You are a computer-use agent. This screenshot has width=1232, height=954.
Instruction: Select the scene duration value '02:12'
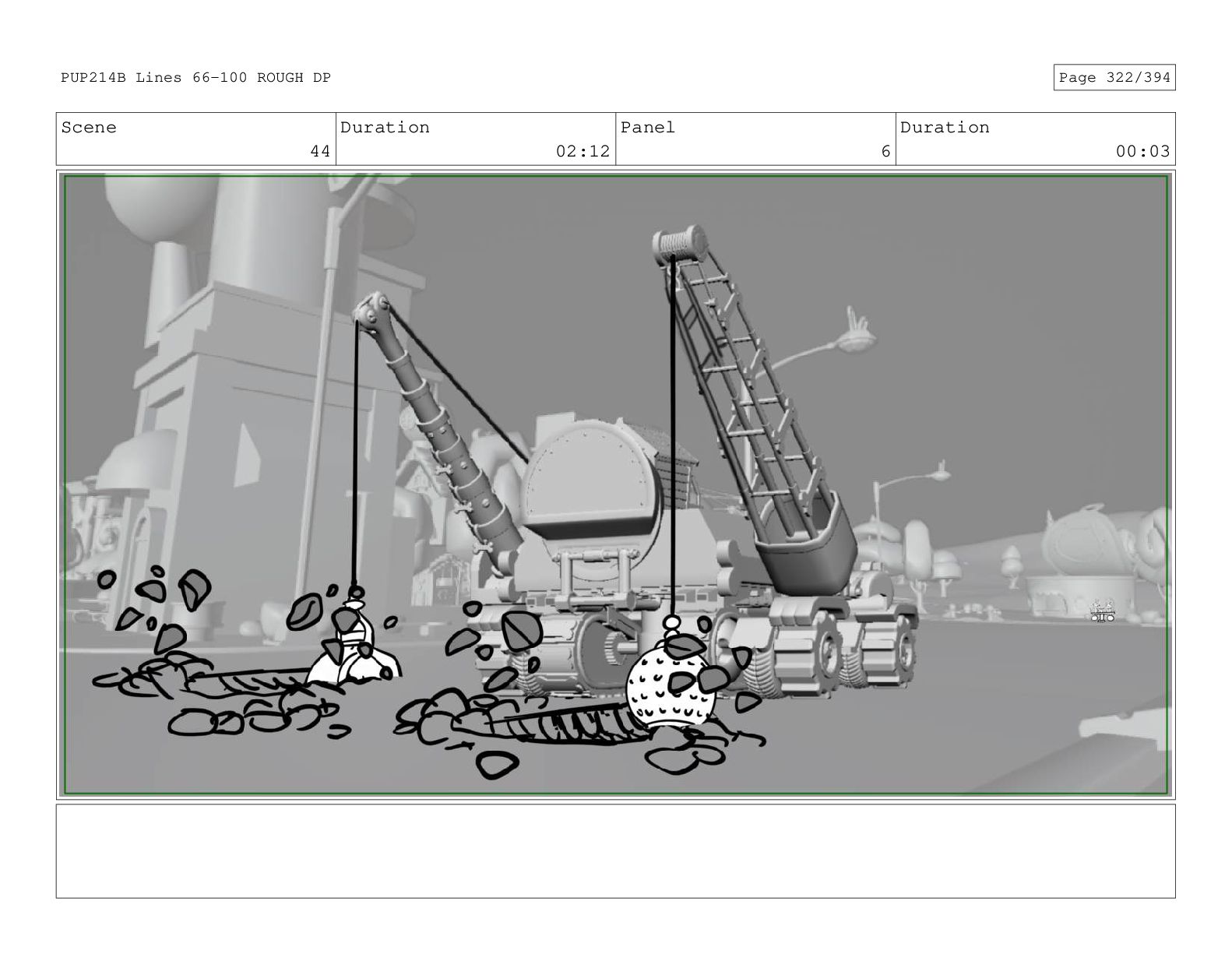point(583,151)
